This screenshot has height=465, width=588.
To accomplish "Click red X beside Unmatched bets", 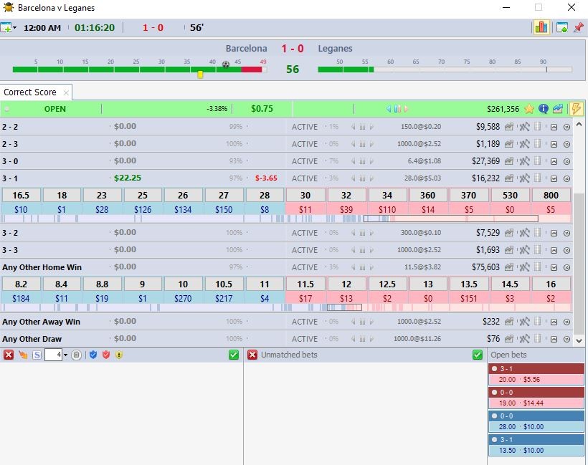I will point(252,355).
